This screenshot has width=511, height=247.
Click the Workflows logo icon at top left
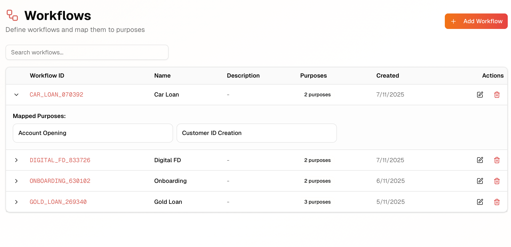tap(11, 15)
